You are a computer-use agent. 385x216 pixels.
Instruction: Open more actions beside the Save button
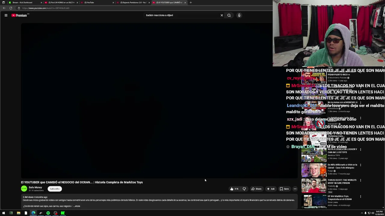click(x=295, y=189)
